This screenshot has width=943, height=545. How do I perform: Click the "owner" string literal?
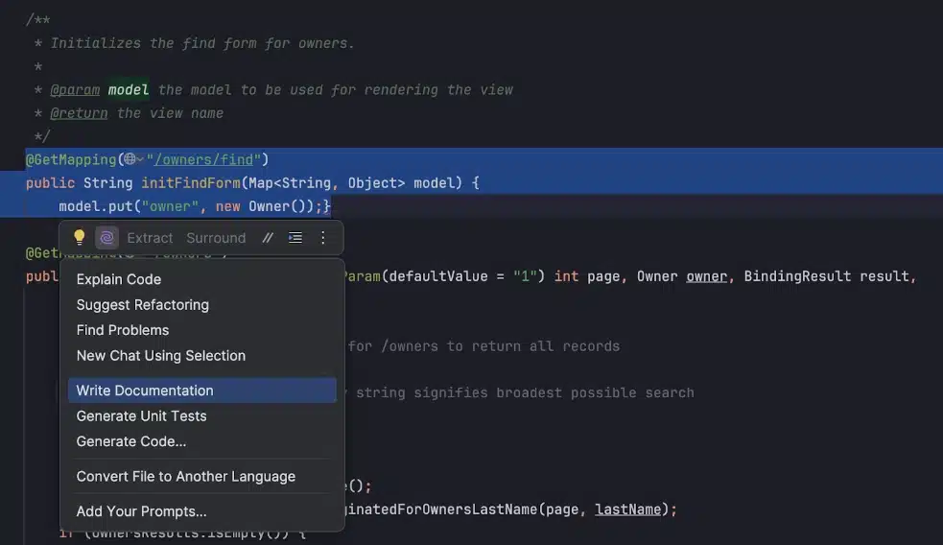170,206
